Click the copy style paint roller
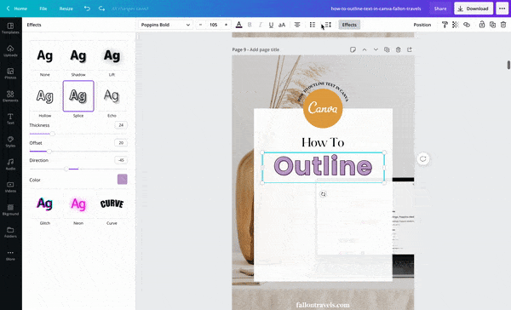 [x=445, y=25]
